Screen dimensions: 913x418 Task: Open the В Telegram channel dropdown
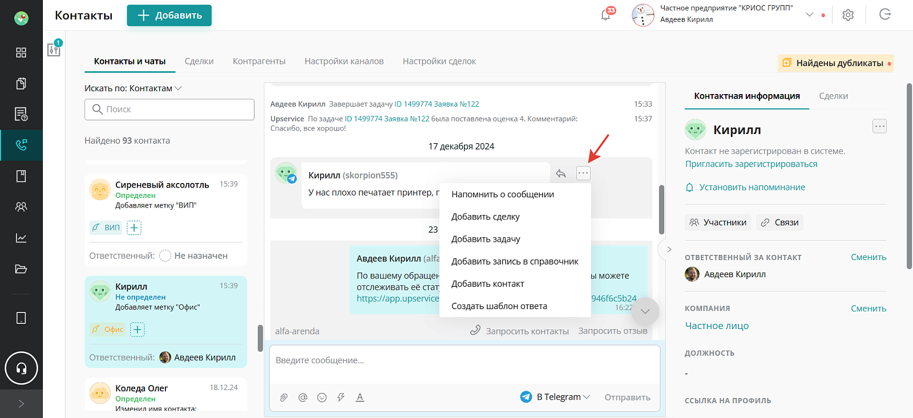coord(555,397)
